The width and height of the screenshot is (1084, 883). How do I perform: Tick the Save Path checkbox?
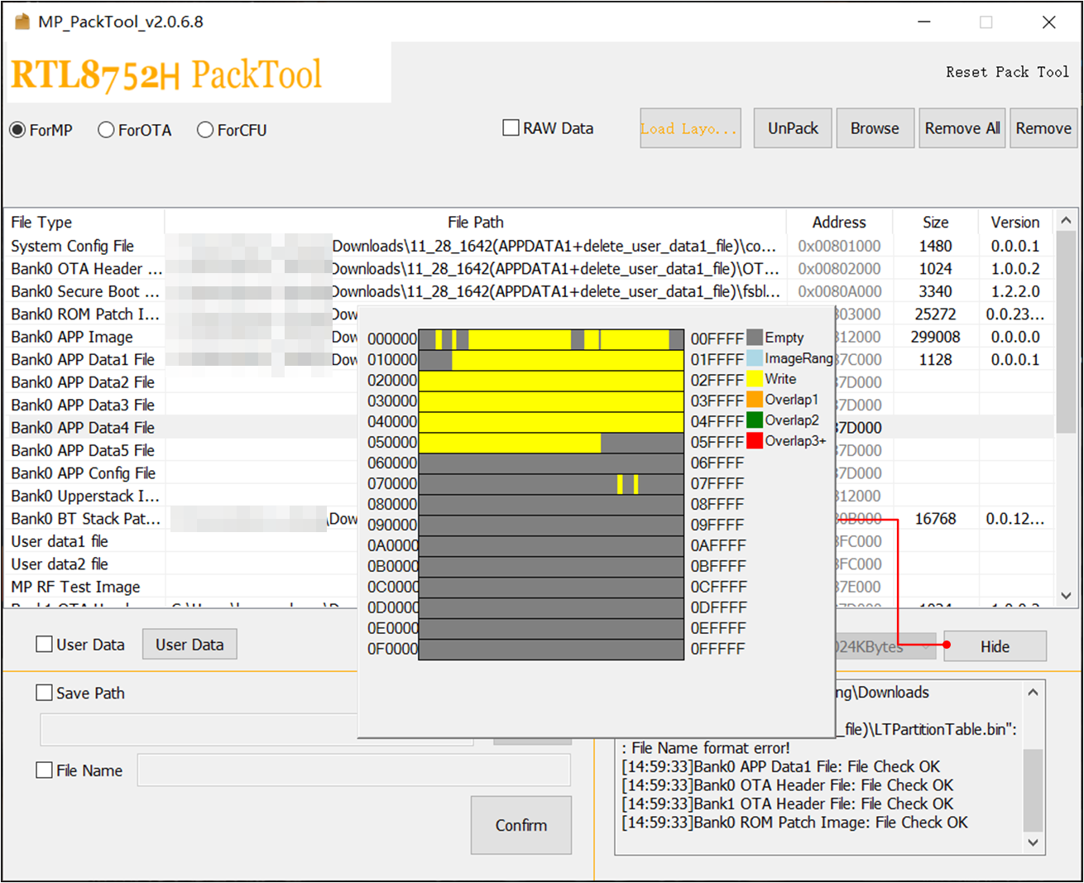coord(45,693)
